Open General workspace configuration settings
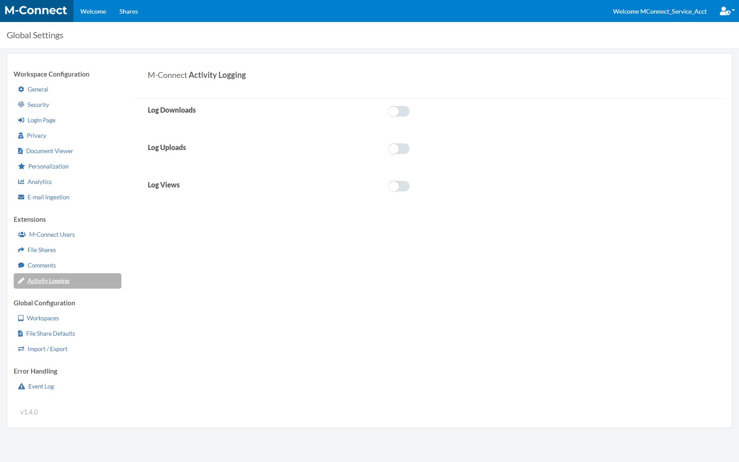Image resolution: width=739 pixels, height=462 pixels. (x=37, y=89)
